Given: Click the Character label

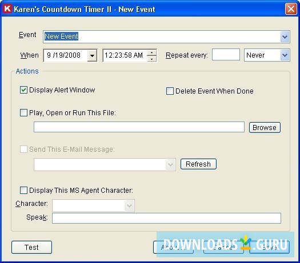Looking at the screenshot, I should click(x=32, y=204).
